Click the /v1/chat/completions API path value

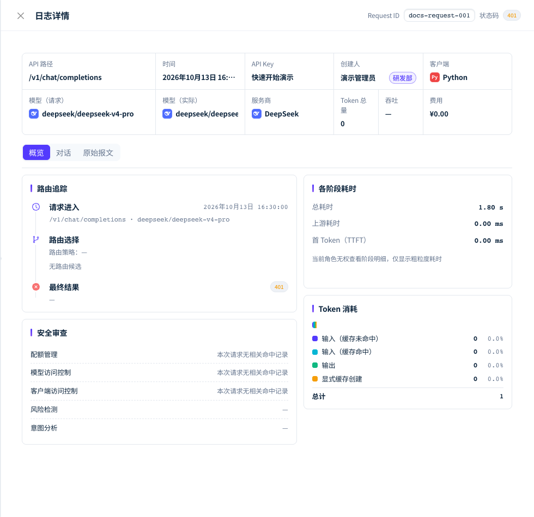click(x=65, y=77)
